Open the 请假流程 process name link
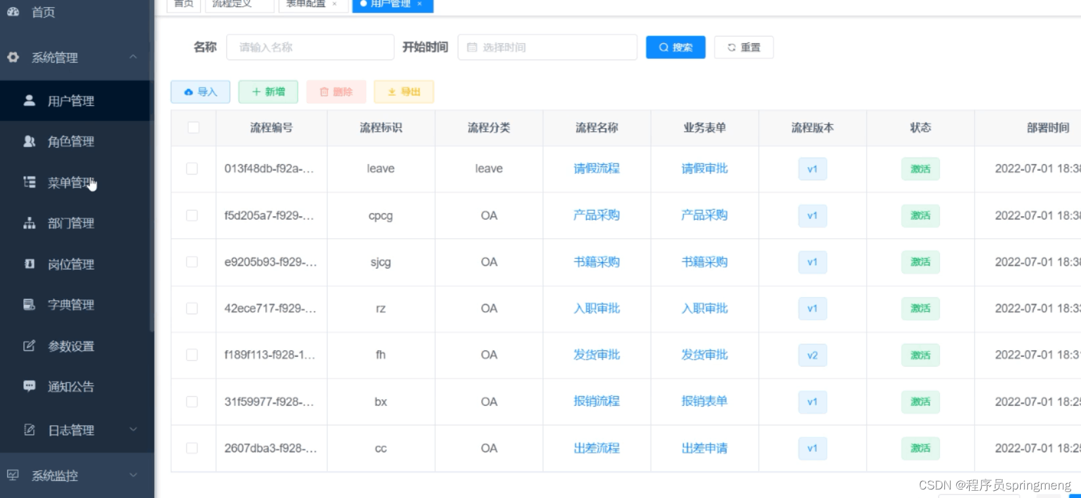The image size is (1081, 498). pyautogui.click(x=596, y=169)
